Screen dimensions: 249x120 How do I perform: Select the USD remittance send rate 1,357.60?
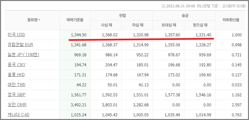point(172,35)
